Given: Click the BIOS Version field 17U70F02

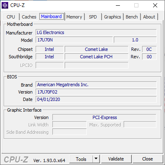Looking at the screenshot, I should point(96,92).
